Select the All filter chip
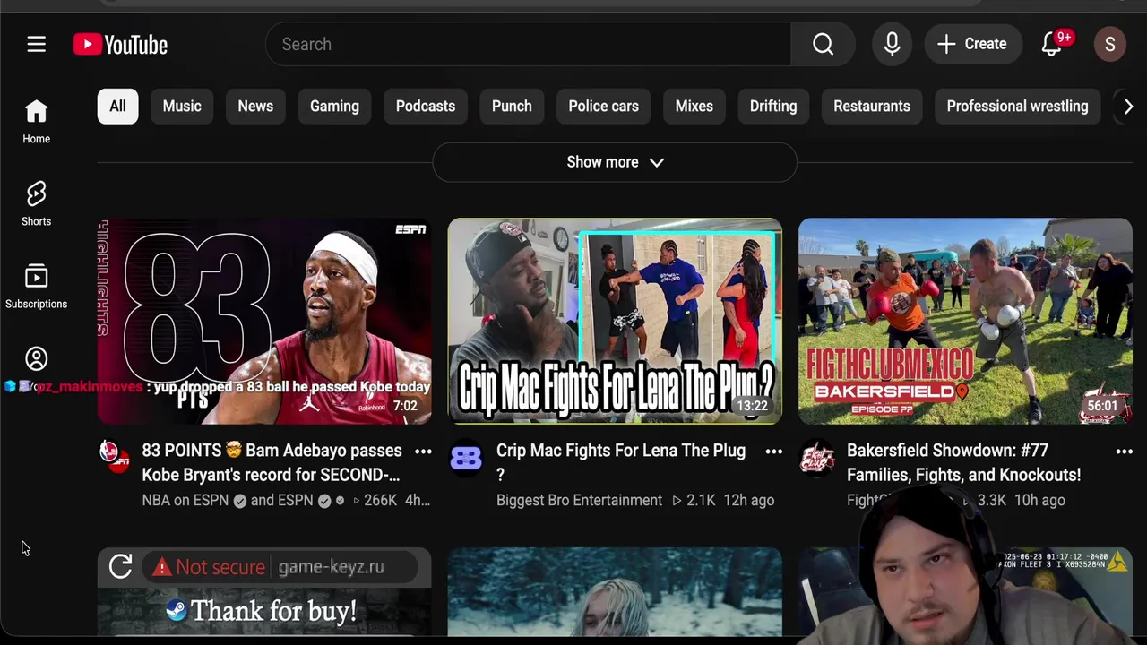Screen dimensions: 1147x645 point(117,106)
